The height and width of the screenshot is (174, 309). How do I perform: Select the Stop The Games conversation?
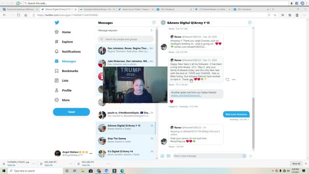pyautogui.click(x=126, y=141)
